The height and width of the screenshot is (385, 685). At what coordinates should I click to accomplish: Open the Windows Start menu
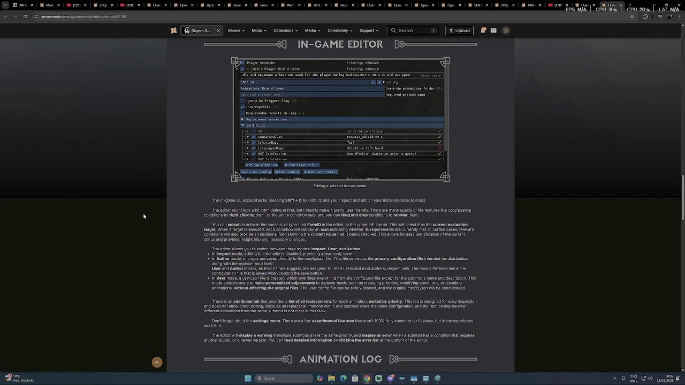coord(248,379)
